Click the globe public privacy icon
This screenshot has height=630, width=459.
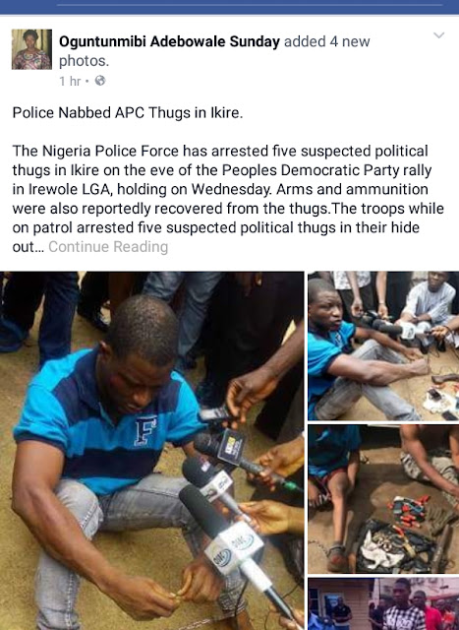(x=100, y=81)
